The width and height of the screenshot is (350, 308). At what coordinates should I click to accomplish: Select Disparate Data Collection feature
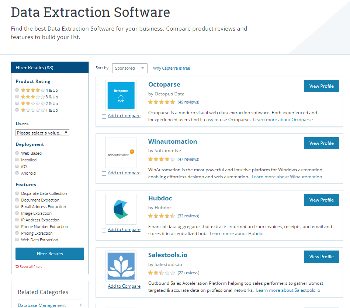(17, 193)
